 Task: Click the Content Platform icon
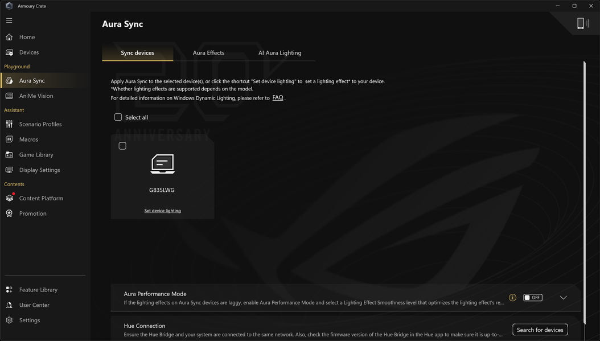point(10,198)
